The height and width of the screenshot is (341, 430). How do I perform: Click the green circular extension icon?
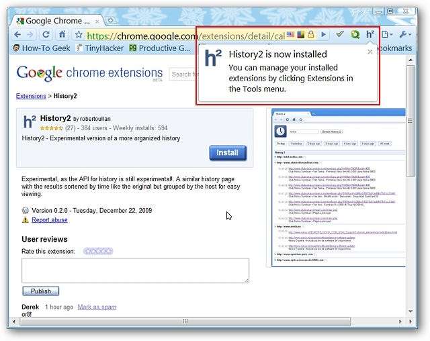pos(355,34)
